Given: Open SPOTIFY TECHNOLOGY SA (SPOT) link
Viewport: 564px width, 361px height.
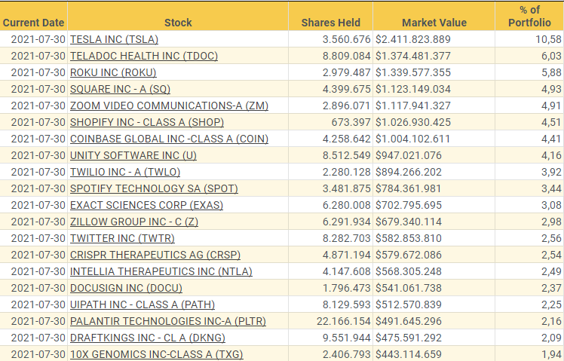Looking at the screenshot, I should point(154,188).
